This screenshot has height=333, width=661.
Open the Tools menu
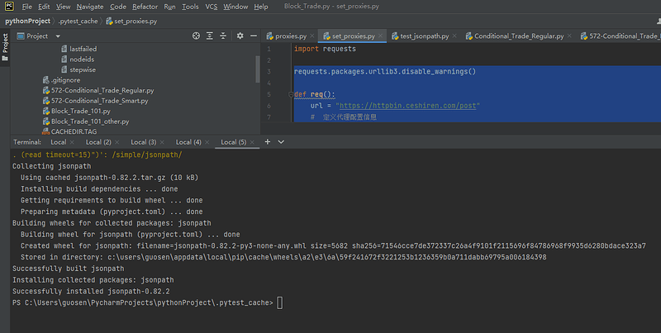coord(190,7)
